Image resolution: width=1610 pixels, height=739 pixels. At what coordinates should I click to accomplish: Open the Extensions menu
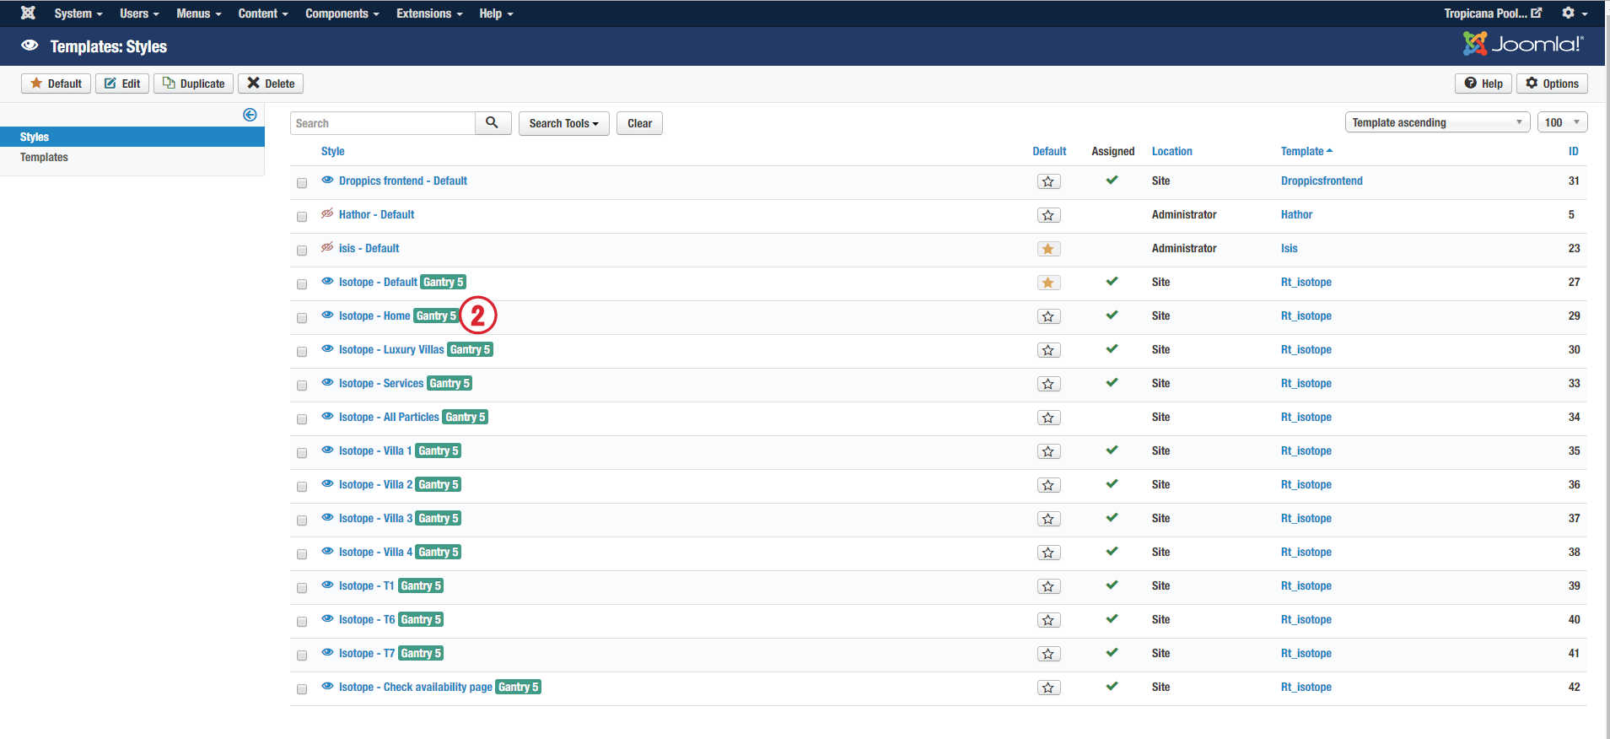pyautogui.click(x=429, y=13)
